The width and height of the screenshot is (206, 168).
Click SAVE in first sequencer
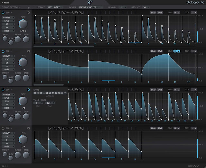point(160,13)
